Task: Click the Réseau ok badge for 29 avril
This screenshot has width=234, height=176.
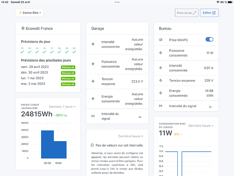Action: coord(68,67)
